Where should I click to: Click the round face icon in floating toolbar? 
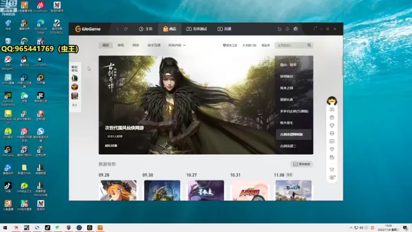point(332,133)
